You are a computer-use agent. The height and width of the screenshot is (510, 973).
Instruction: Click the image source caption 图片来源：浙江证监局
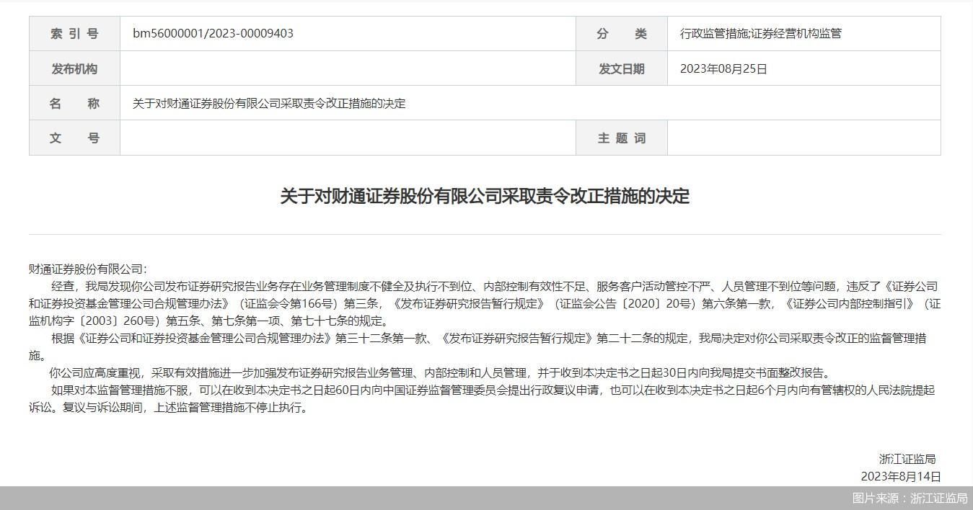click(910, 498)
